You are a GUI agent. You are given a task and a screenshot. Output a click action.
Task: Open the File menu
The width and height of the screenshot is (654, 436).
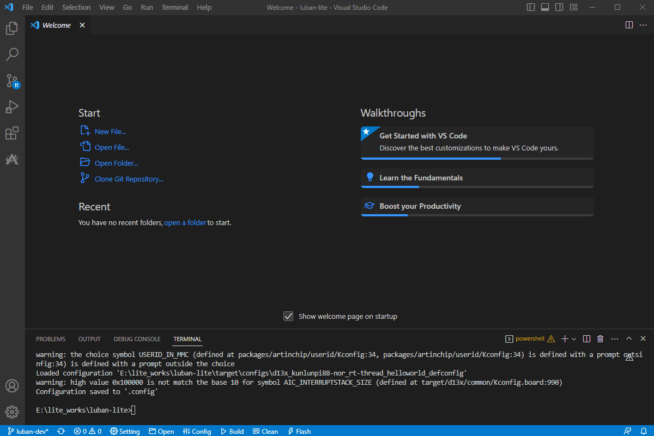click(28, 8)
